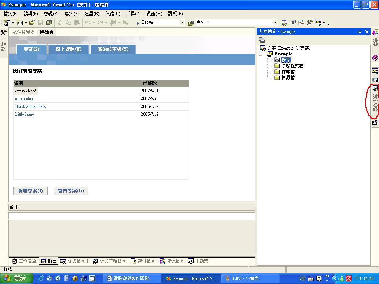Expand the Class View toolbar dropdown arrow
The width and height of the screenshot is (379, 284).
324,23
